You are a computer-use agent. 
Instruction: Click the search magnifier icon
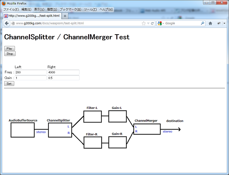pyautogui.click(x=203, y=23)
